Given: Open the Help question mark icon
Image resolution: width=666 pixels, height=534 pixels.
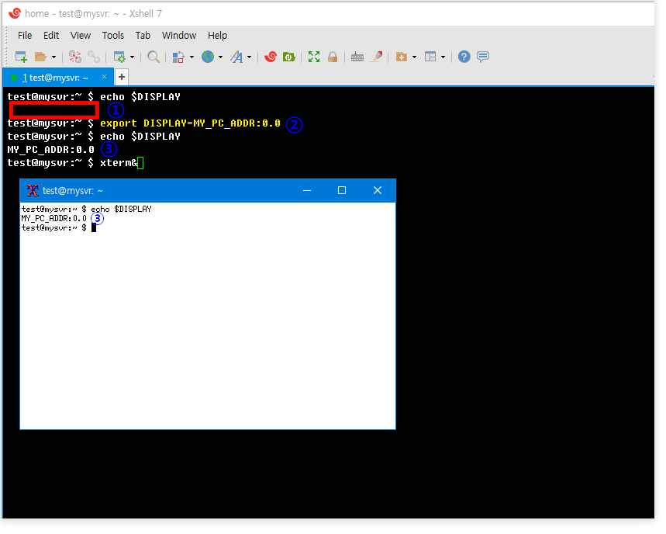Looking at the screenshot, I should coord(464,57).
